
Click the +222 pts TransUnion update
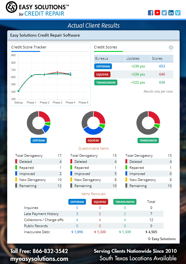[x=138, y=82]
